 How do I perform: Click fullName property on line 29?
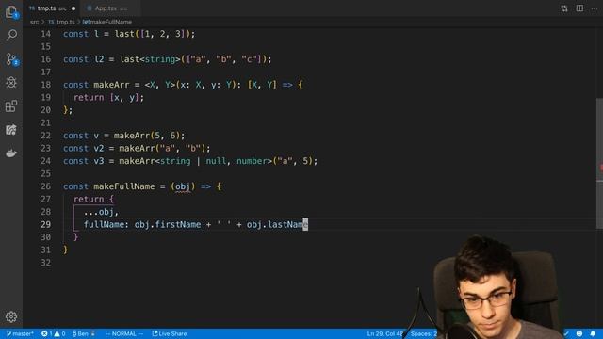[104, 224]
